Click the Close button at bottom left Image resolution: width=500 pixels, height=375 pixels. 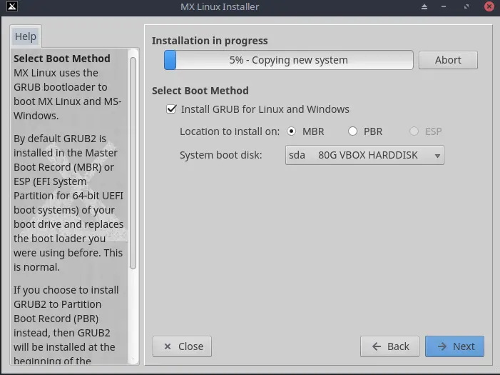point(182,346)
